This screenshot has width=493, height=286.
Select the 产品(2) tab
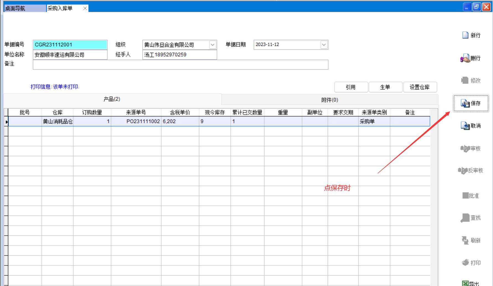112,99
